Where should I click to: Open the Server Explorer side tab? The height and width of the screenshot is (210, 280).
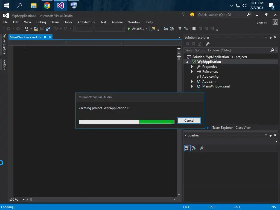click(4, 45)
